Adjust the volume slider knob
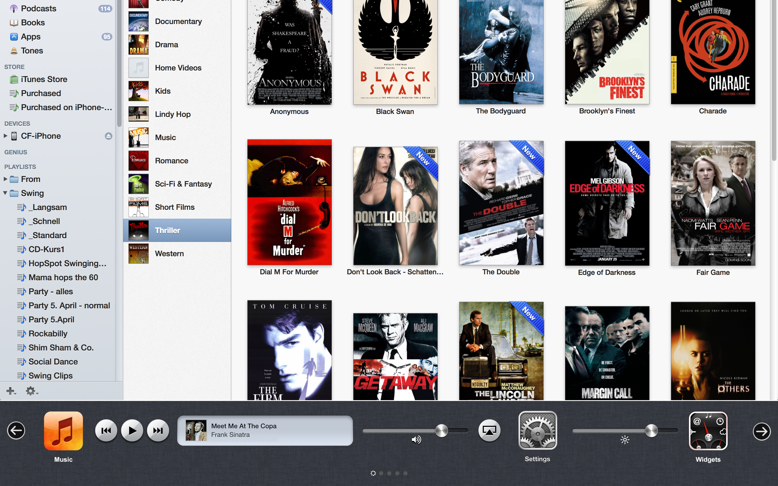Viewport: 778px width, 486px height. coord(441,430)
